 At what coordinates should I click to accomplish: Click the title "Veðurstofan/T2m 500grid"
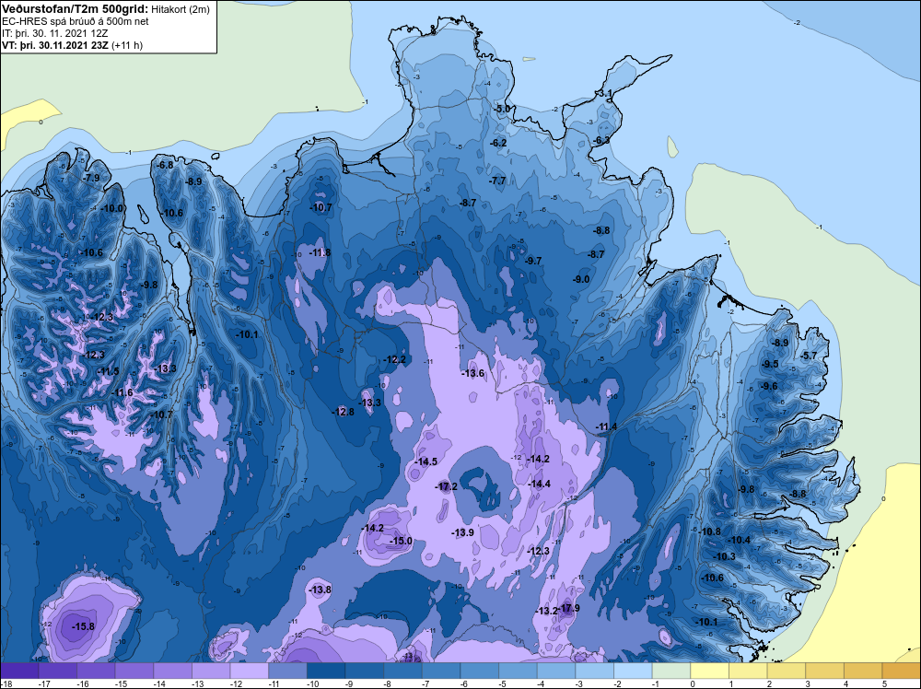point(75,9)
